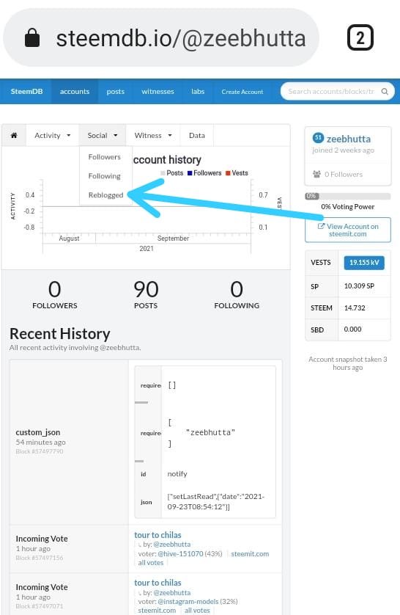Click the Recent History heading
The width and height of the screenshot is (400, 615).
[x=60, y=334]
